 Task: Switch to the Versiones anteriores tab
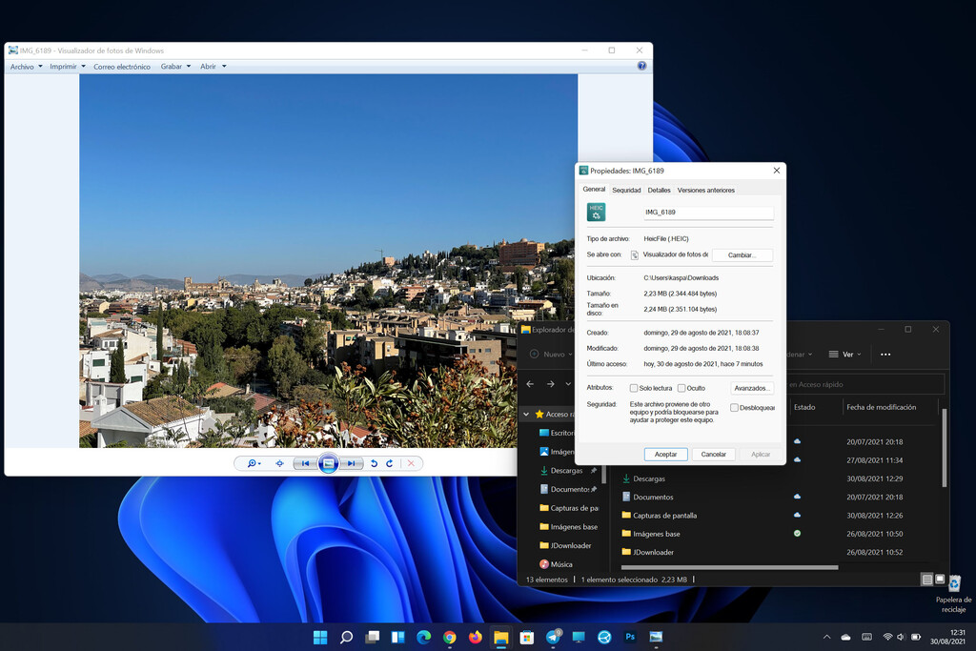click(x=706, y=191)
